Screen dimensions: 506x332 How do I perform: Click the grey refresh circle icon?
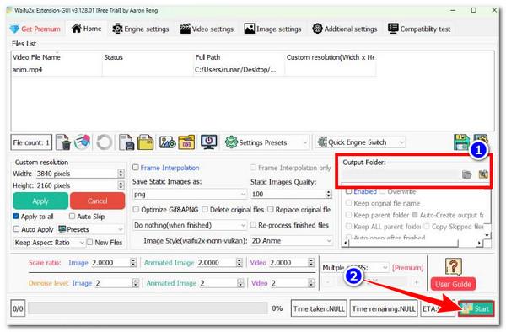point(104,142)
